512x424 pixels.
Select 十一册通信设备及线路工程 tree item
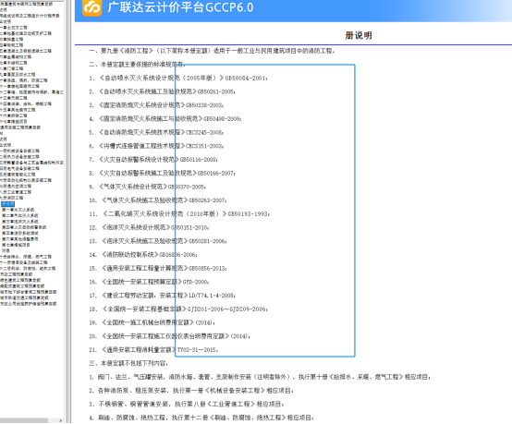(x=24, y=262)
